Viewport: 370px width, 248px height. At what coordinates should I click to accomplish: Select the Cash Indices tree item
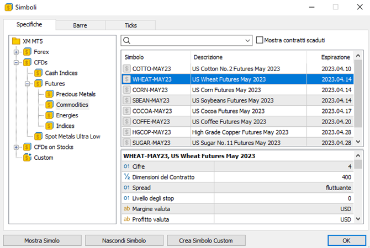pyautogui.click(x=61, y=73)
